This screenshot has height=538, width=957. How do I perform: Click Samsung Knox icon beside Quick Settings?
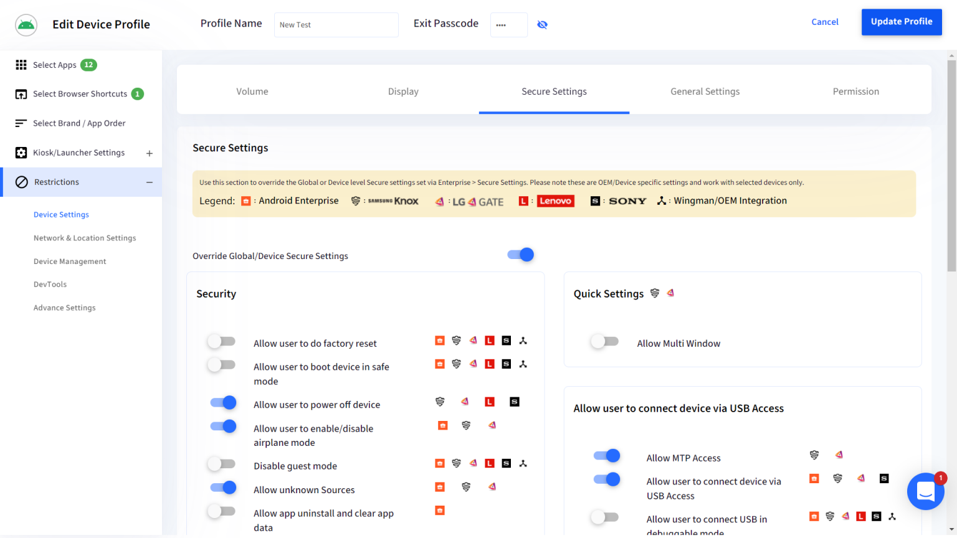(x=655, y=293)
